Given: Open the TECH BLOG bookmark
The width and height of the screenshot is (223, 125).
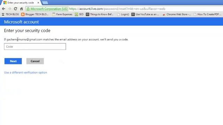Looking at the screenshot, I should click(x=10, y=14).
